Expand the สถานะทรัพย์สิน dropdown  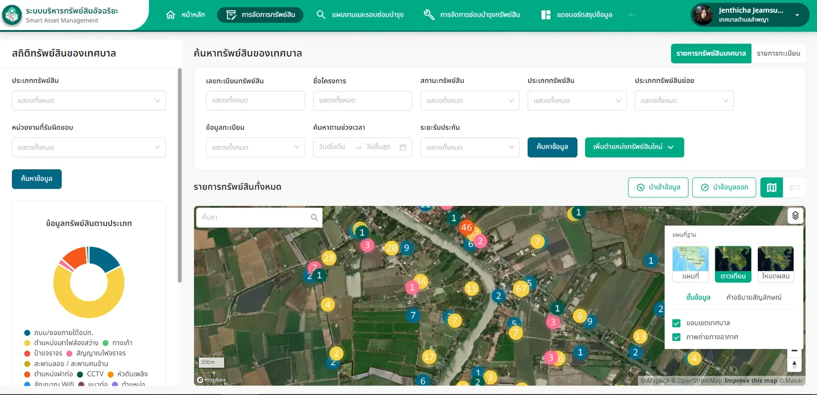(470, 101)
